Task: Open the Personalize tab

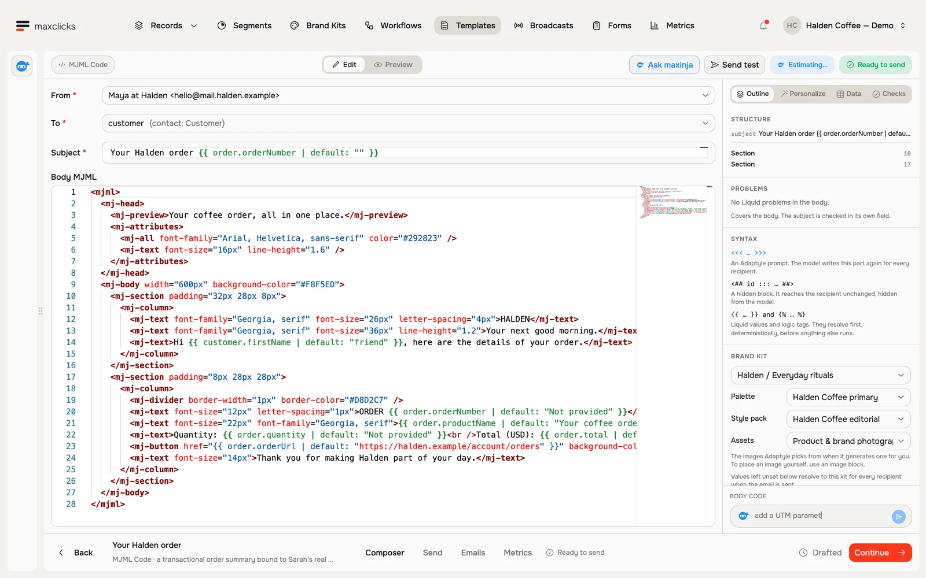Action: 803,94
